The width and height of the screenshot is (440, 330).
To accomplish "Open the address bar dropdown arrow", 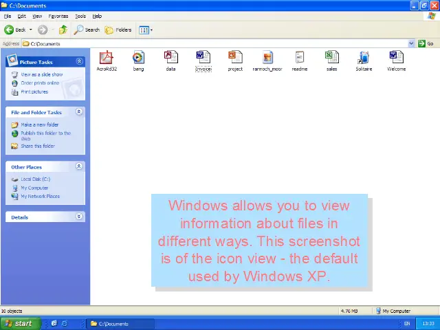I will pyautogui.click(x=411, y=43).
